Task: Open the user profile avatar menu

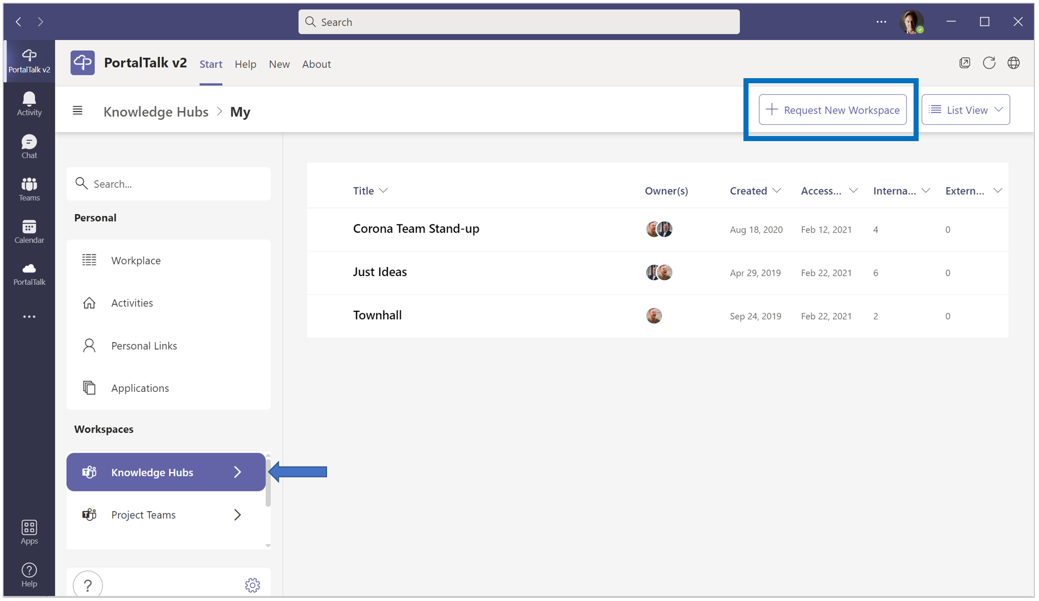Action: click(912, 22)
